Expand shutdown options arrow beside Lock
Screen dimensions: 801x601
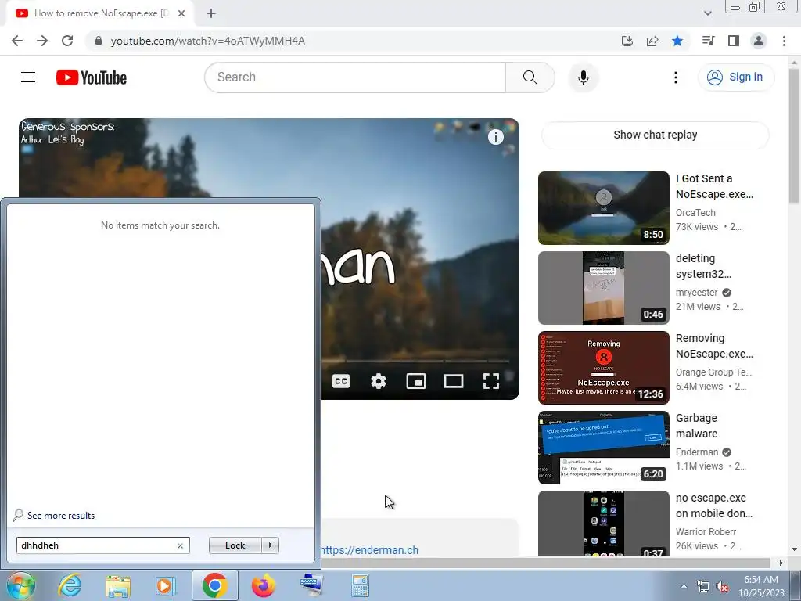point(270,545)
